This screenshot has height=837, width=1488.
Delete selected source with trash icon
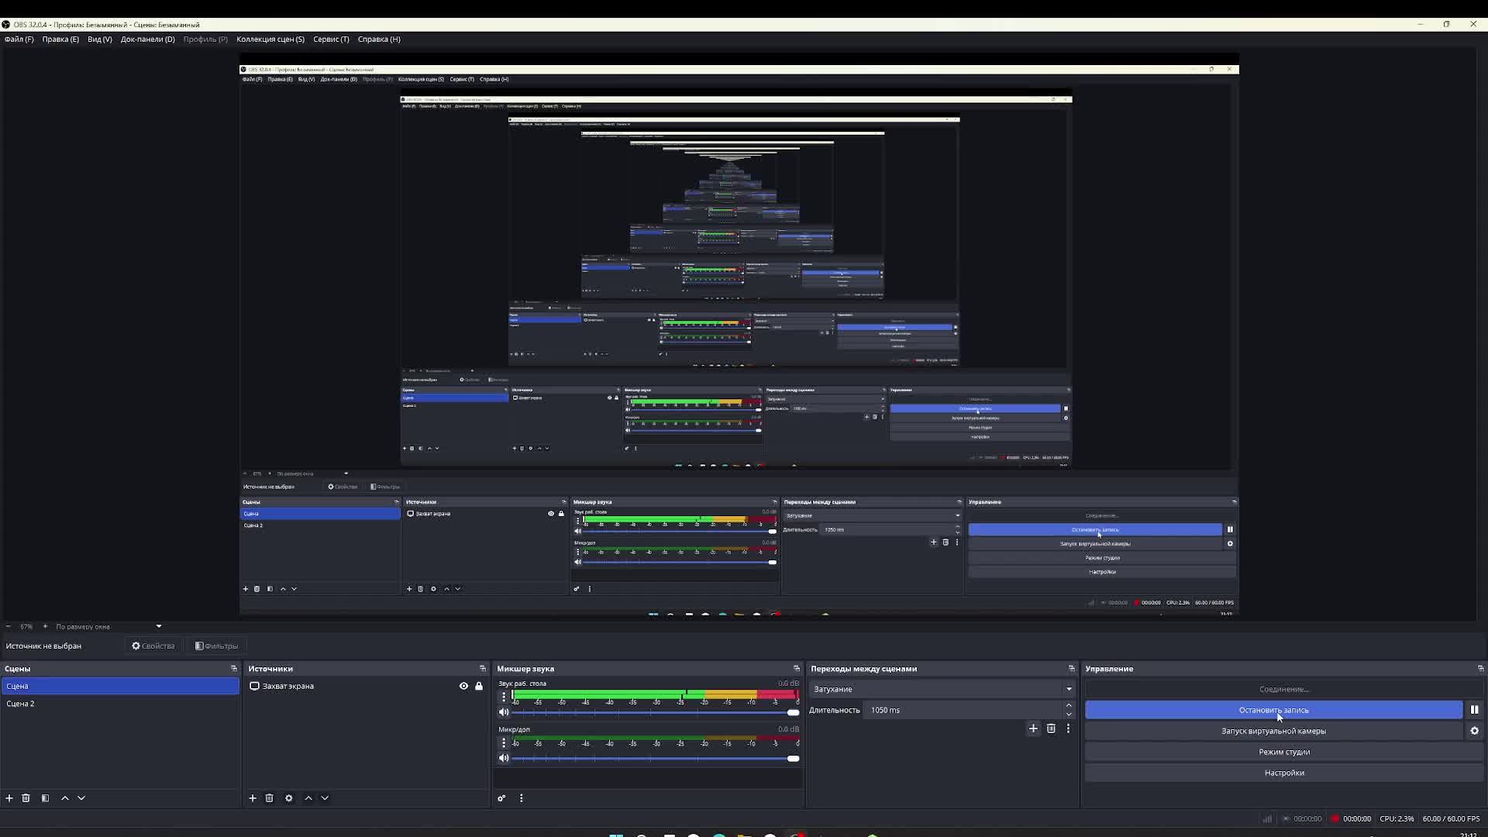tap(269, 797)
